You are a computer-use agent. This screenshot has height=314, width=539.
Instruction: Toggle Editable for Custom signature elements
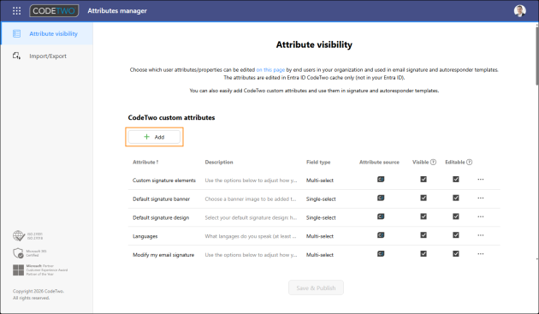[x=456, y=179]
